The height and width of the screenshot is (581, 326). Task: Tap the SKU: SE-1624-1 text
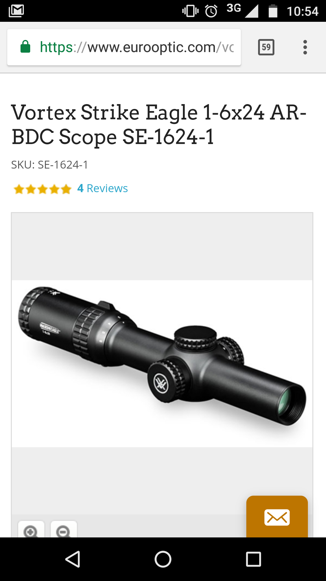point(50,165)
